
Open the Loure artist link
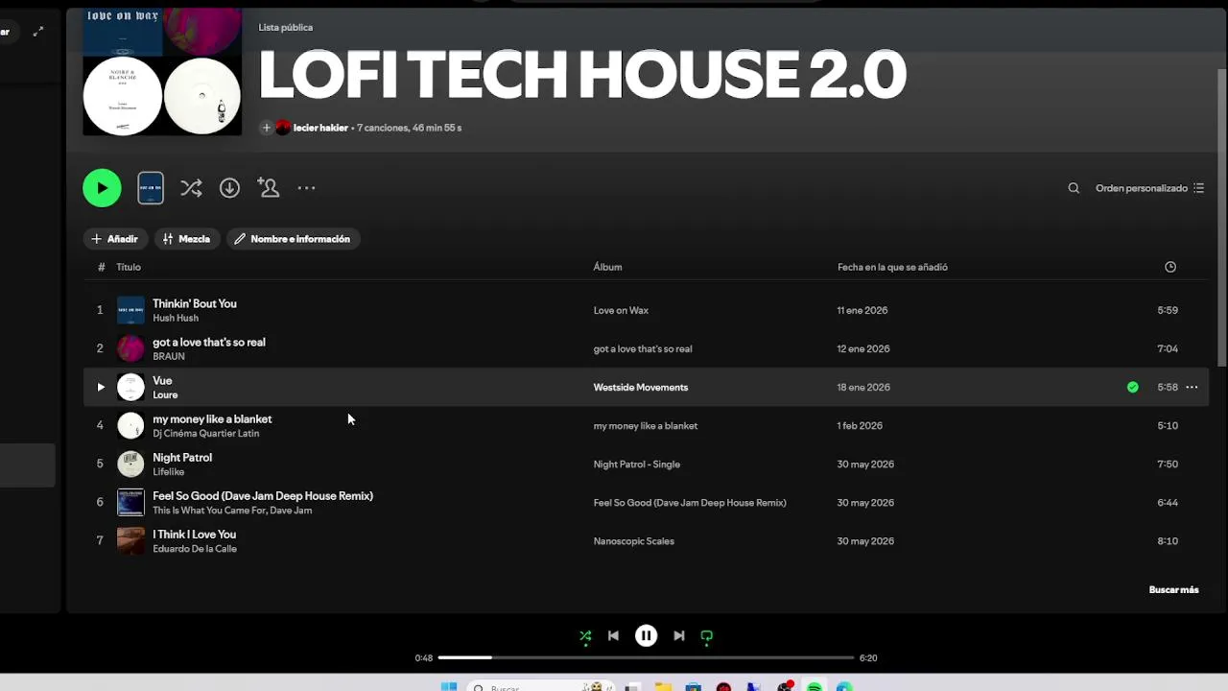tap(165, 394)
